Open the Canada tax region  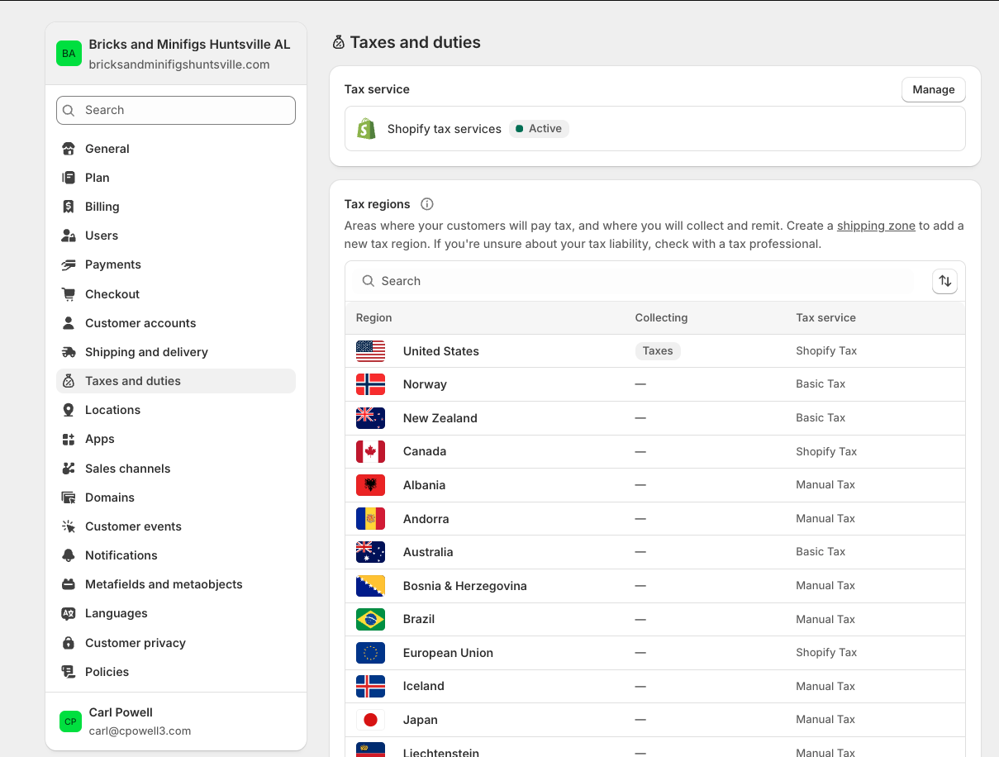coord(654,451)
